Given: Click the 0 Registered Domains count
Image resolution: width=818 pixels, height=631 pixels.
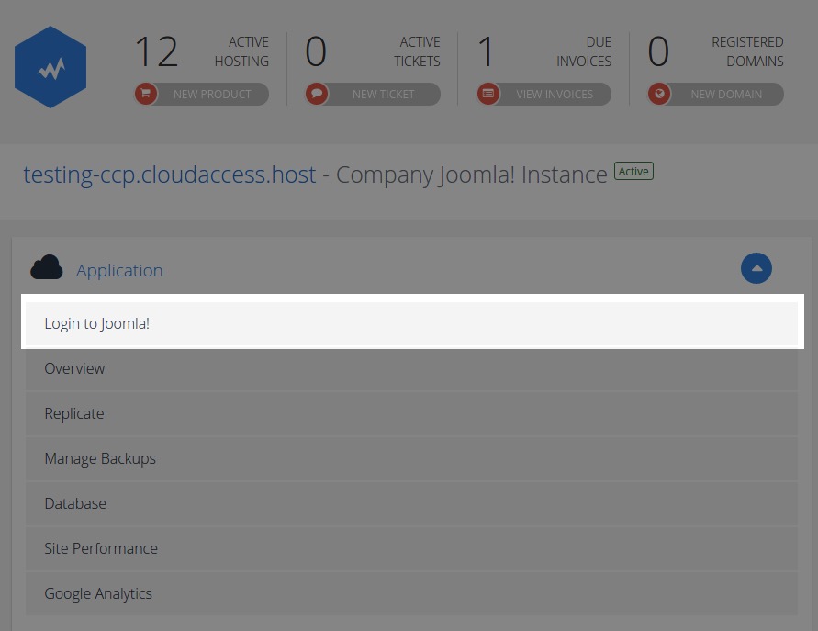Looking at the screenshot, I should click(x=658, y=51).
